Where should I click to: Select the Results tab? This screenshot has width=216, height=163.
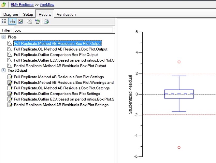(45, 14)
